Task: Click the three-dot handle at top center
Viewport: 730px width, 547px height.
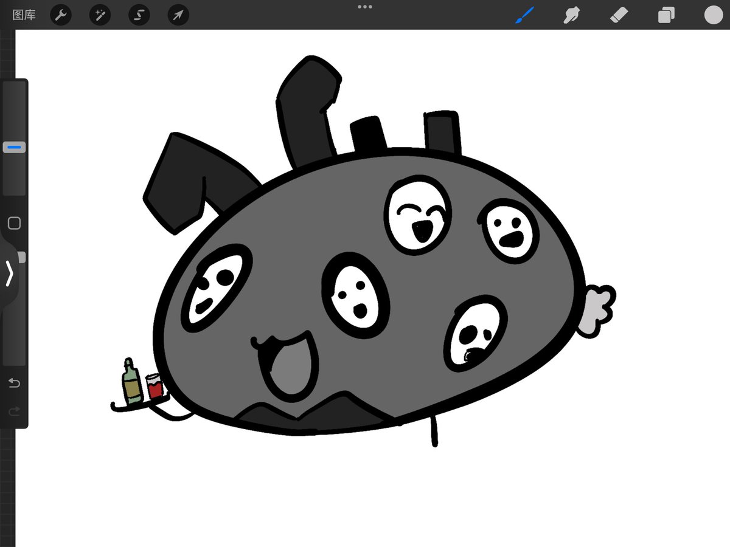Action: click(365, 7)
